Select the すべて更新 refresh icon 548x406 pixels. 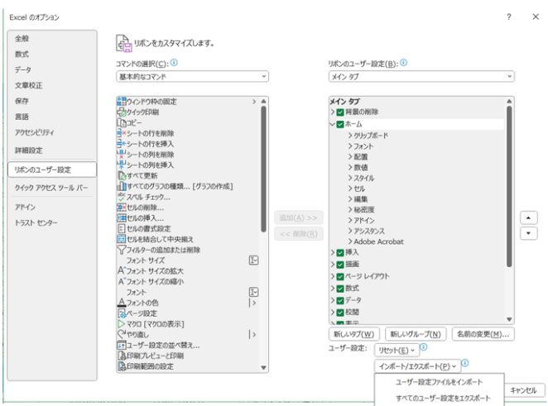pyautogui.click(x=121, y=176)
